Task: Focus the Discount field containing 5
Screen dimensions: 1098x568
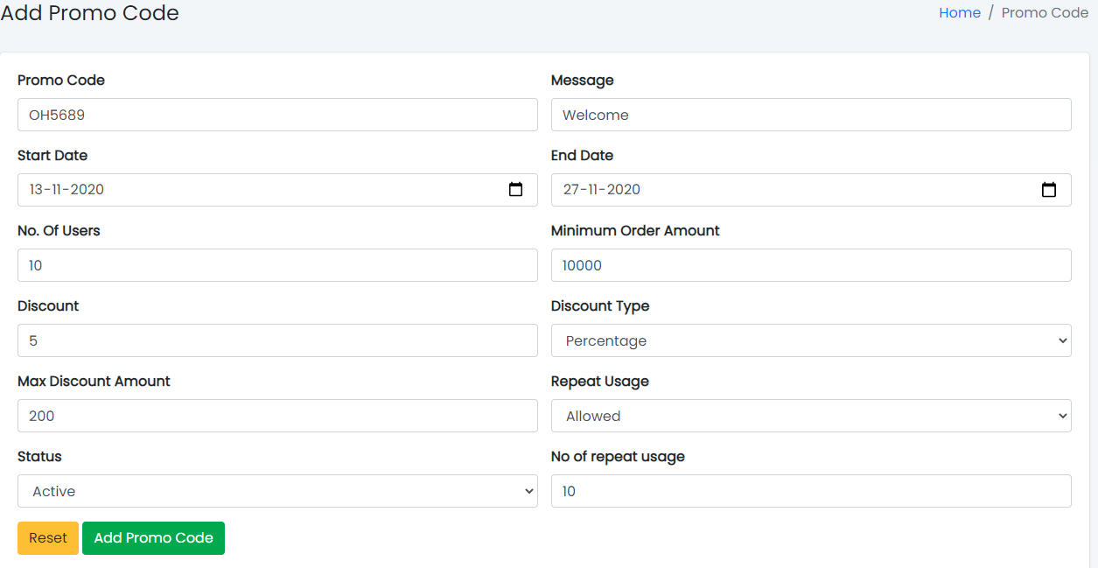Action: coord(277,340)
